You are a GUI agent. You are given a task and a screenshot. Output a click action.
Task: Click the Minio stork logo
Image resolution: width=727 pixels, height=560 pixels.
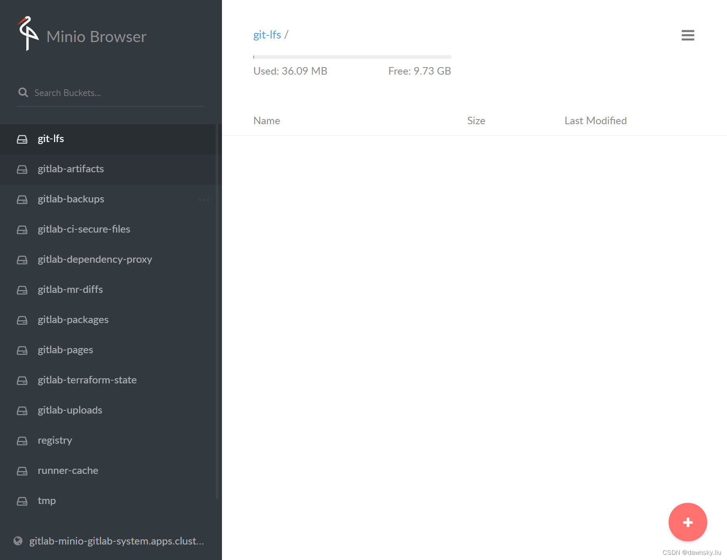tap(28, 34)
